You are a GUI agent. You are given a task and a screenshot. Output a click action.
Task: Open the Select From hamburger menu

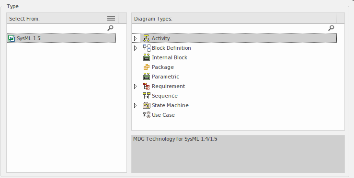click(111, 18)
